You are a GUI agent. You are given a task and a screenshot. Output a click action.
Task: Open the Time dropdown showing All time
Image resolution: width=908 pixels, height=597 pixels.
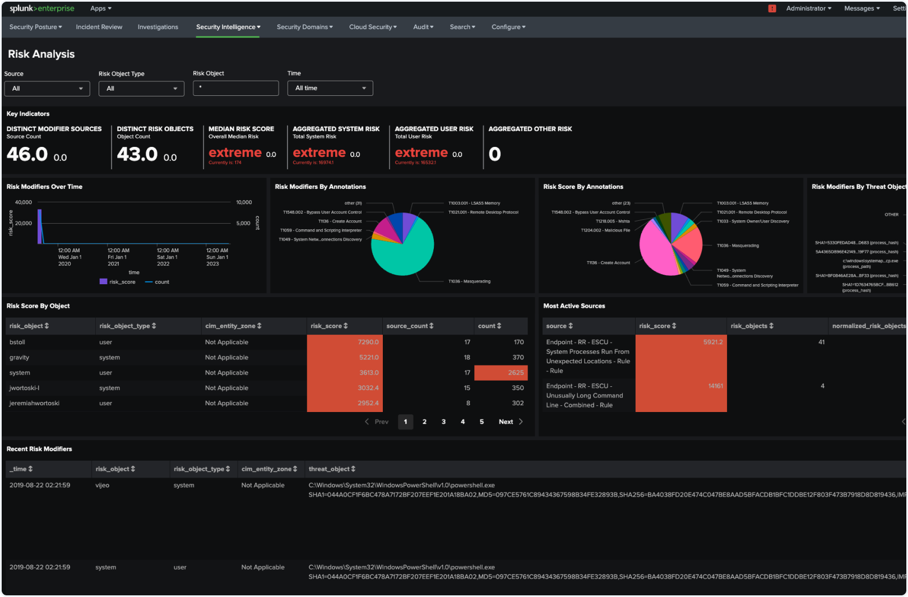(330, 88)
